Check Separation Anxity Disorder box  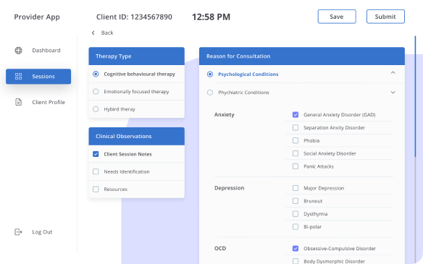[x=296, y=128]
